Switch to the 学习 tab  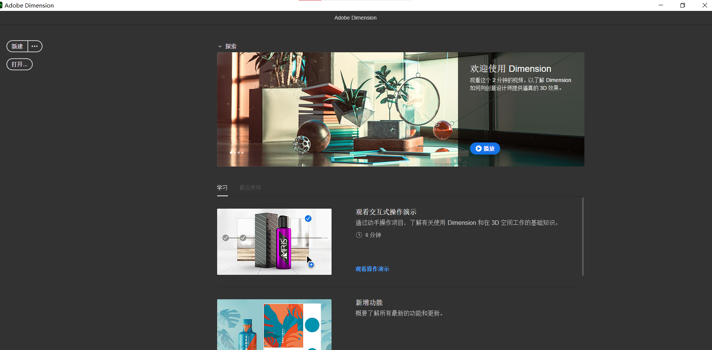tap(222, 188)
